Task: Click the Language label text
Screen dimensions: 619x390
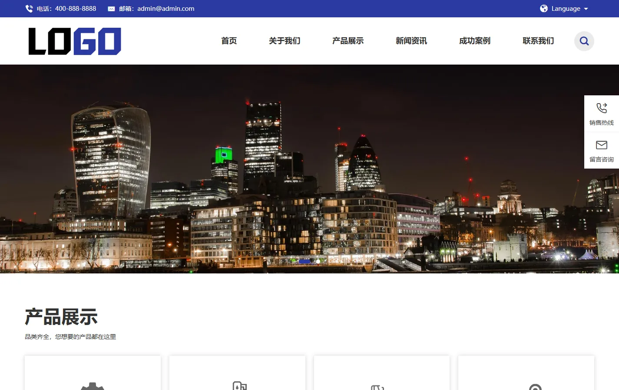Action: 566,9
